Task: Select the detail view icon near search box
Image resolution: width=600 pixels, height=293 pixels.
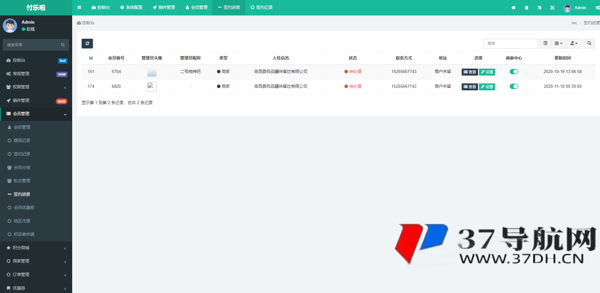Action: coord(545,43)
